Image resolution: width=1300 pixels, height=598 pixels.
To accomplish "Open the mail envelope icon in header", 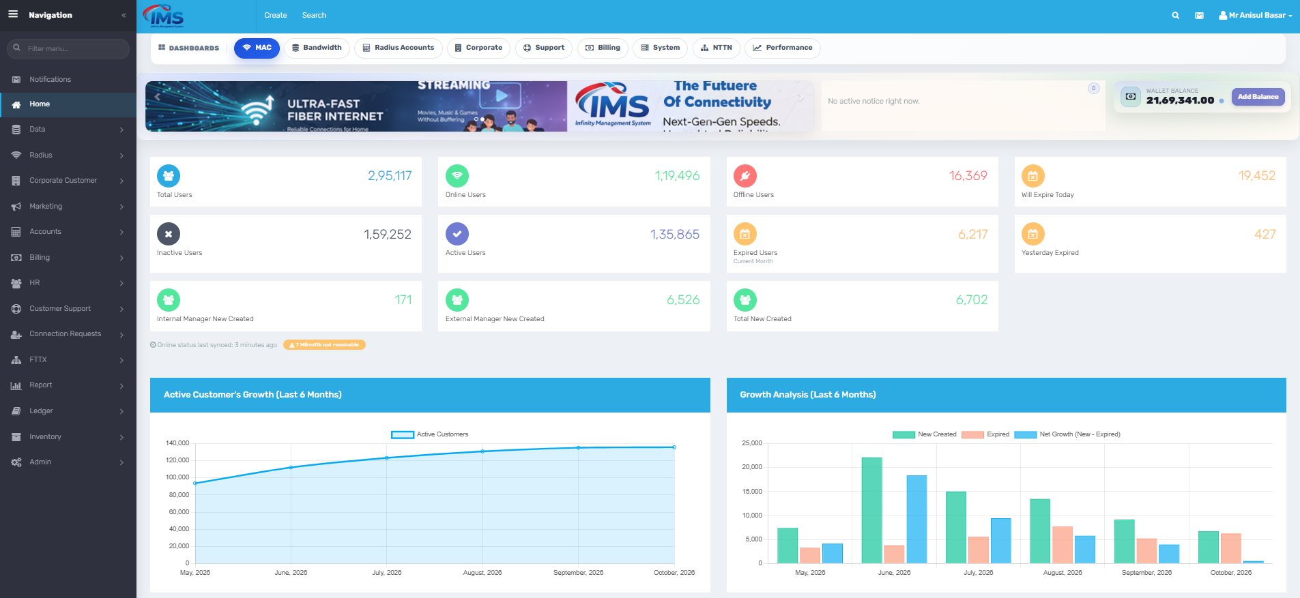I will (1199, 15).
